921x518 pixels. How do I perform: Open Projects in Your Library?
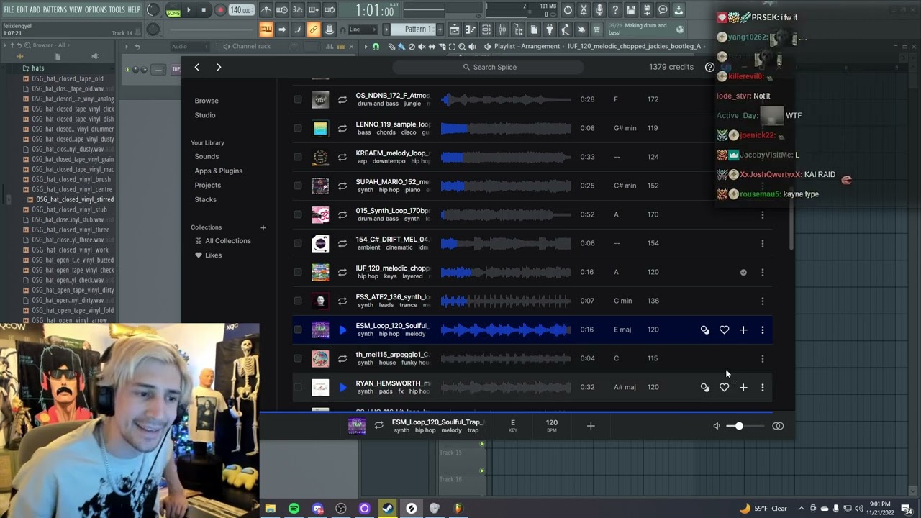point(208,185)
